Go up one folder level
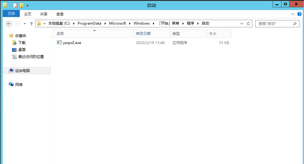This screenshot has height=164, width=304. tap(32, 24)
